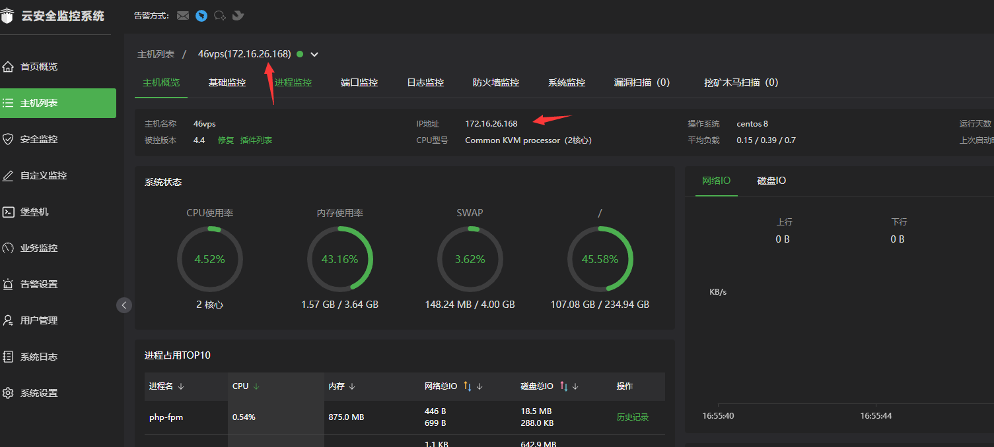Click the CPU使用率 4.52% gauge ring
The image size is (994, 447).
[210, 258]
